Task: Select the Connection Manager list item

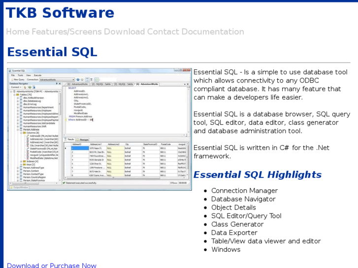Action: point(245,190)
